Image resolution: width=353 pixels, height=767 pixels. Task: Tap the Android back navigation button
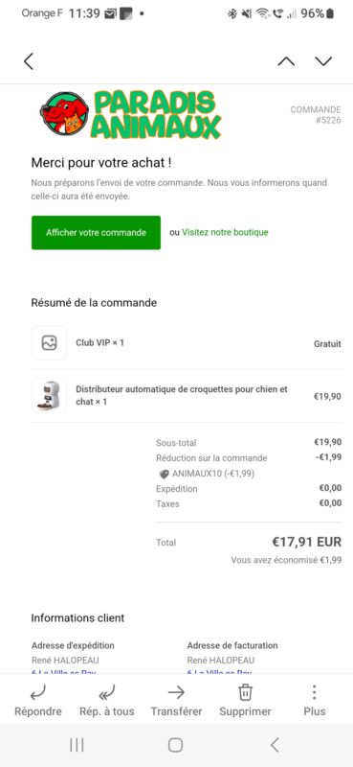coord(275,745)
